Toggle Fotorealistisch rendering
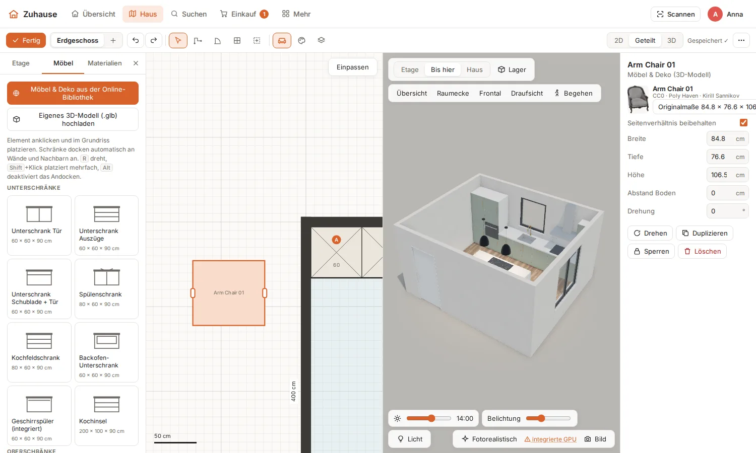This screenshot has height=453, width=756. (x=489, y=439)
